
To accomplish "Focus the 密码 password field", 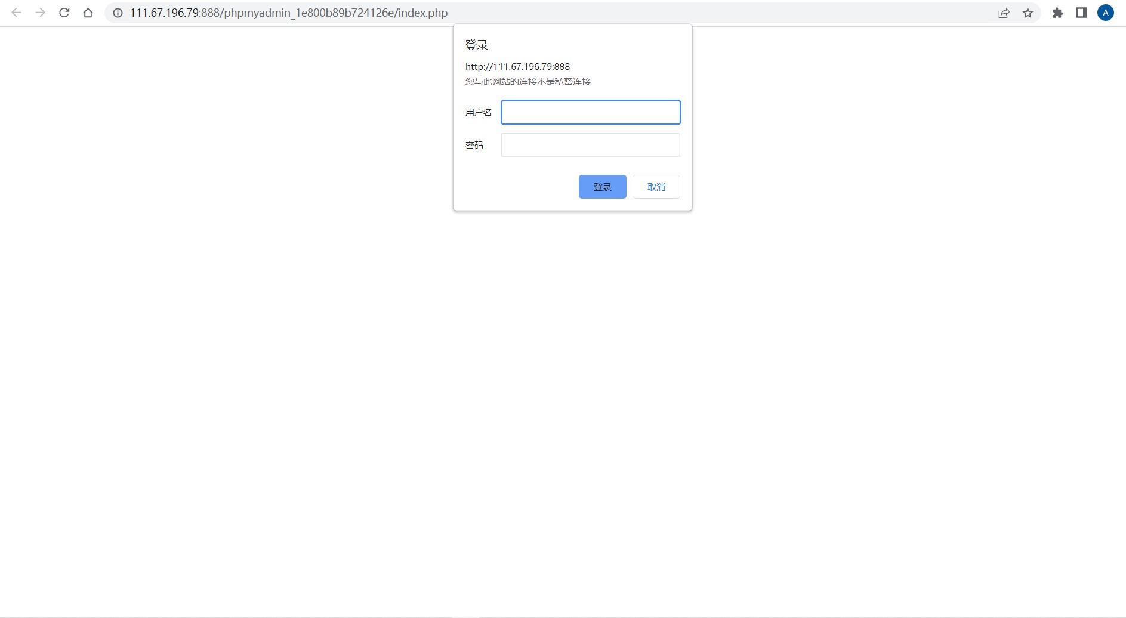I will point(591,145).
